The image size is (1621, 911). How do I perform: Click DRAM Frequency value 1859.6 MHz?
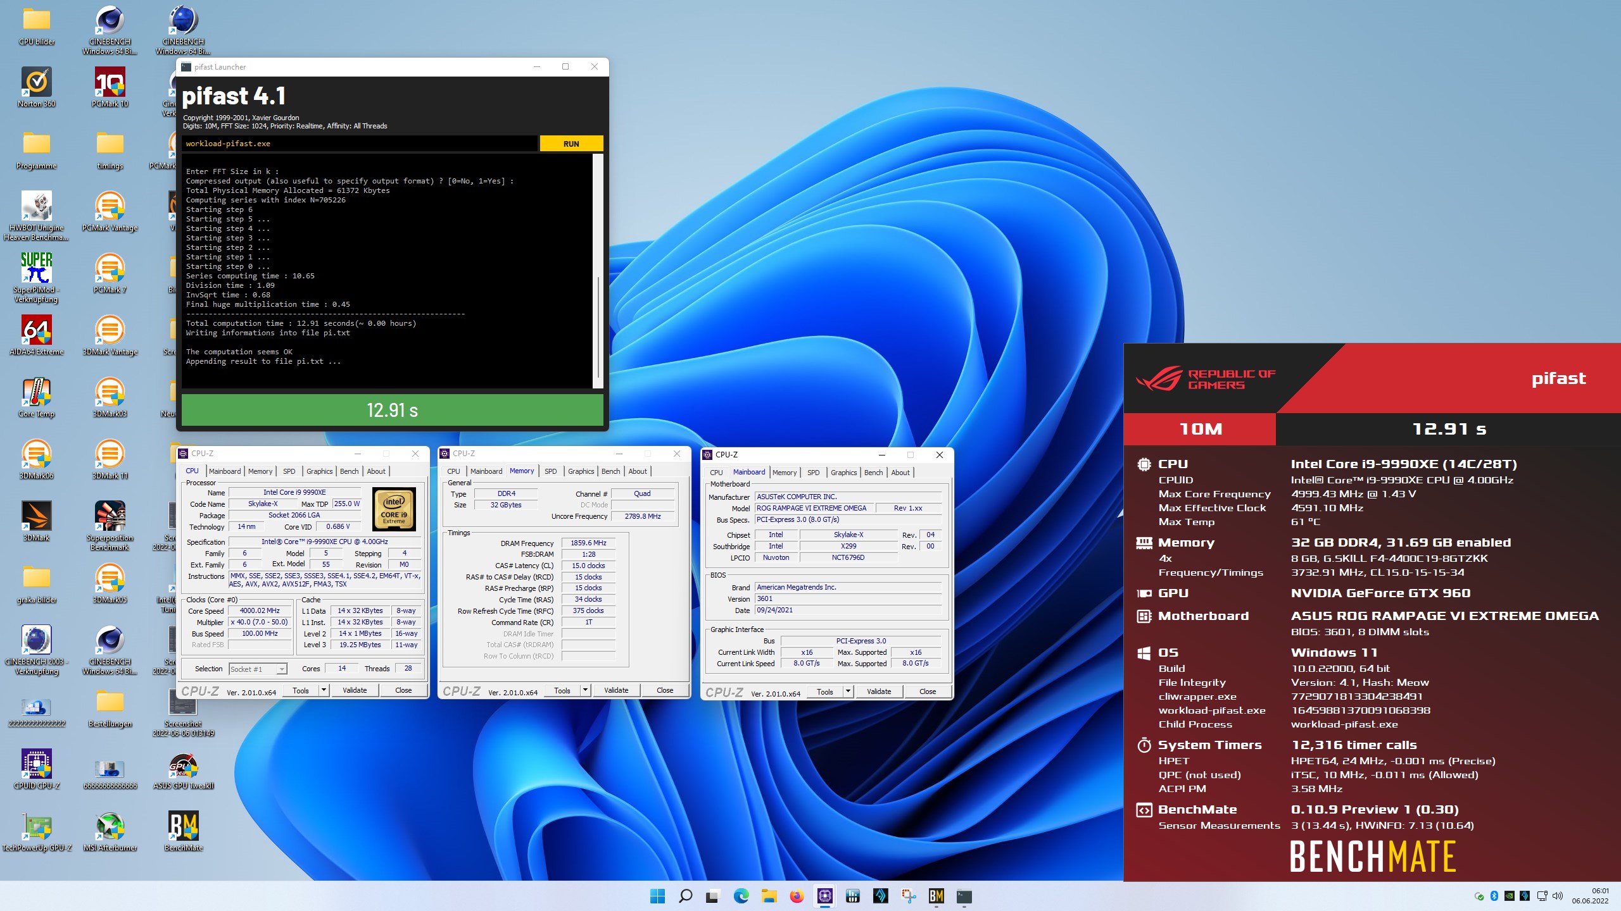pyautogui.click(x=588, y=543)
